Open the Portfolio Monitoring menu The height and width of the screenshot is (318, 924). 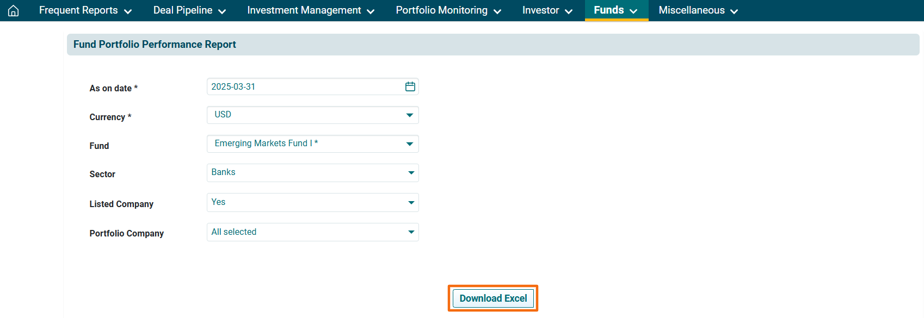coord(448,10)
